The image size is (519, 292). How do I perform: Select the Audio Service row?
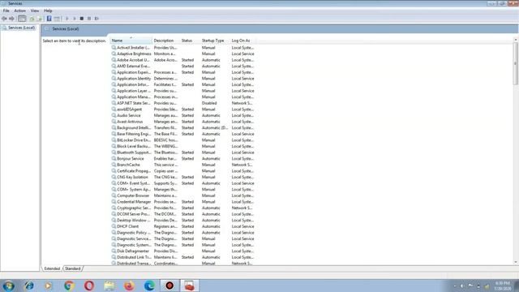click(x=182, y=115)
